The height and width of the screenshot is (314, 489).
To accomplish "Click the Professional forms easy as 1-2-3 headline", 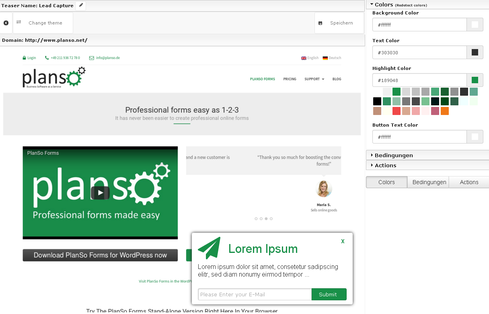I will coord(182,110).
